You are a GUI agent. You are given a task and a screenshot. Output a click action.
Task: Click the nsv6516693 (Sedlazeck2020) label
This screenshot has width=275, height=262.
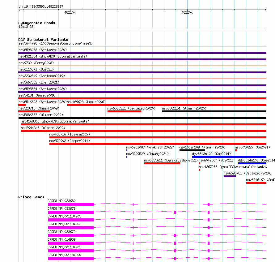click(x=43, y=102)
